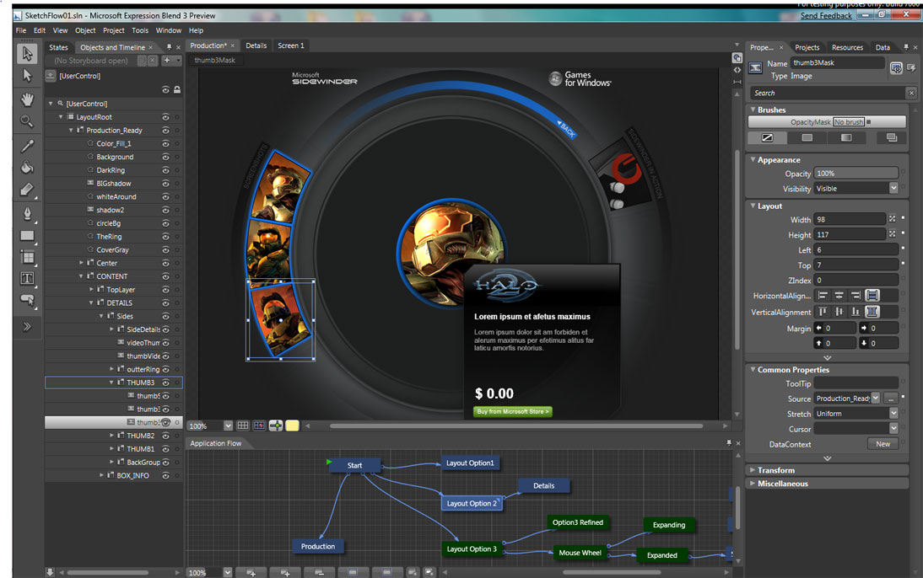
Task: Set Width to Auto icon
Action: pos(893,219)
